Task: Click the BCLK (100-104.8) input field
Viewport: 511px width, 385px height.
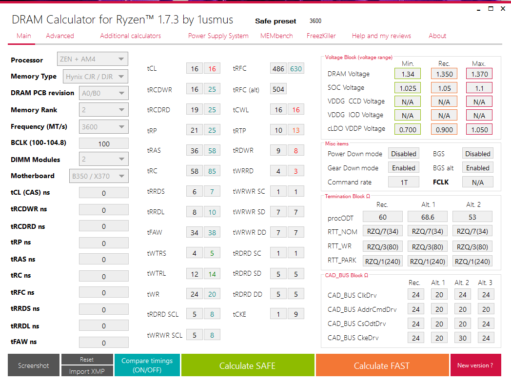Action: [104, 143]
